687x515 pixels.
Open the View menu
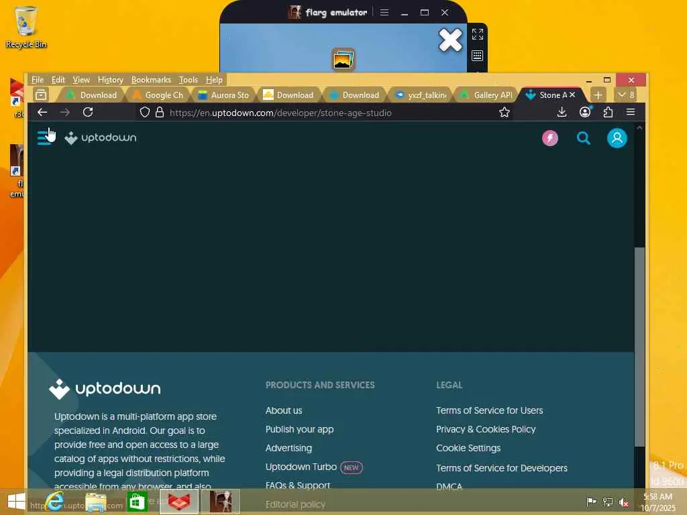pos(81,80)
